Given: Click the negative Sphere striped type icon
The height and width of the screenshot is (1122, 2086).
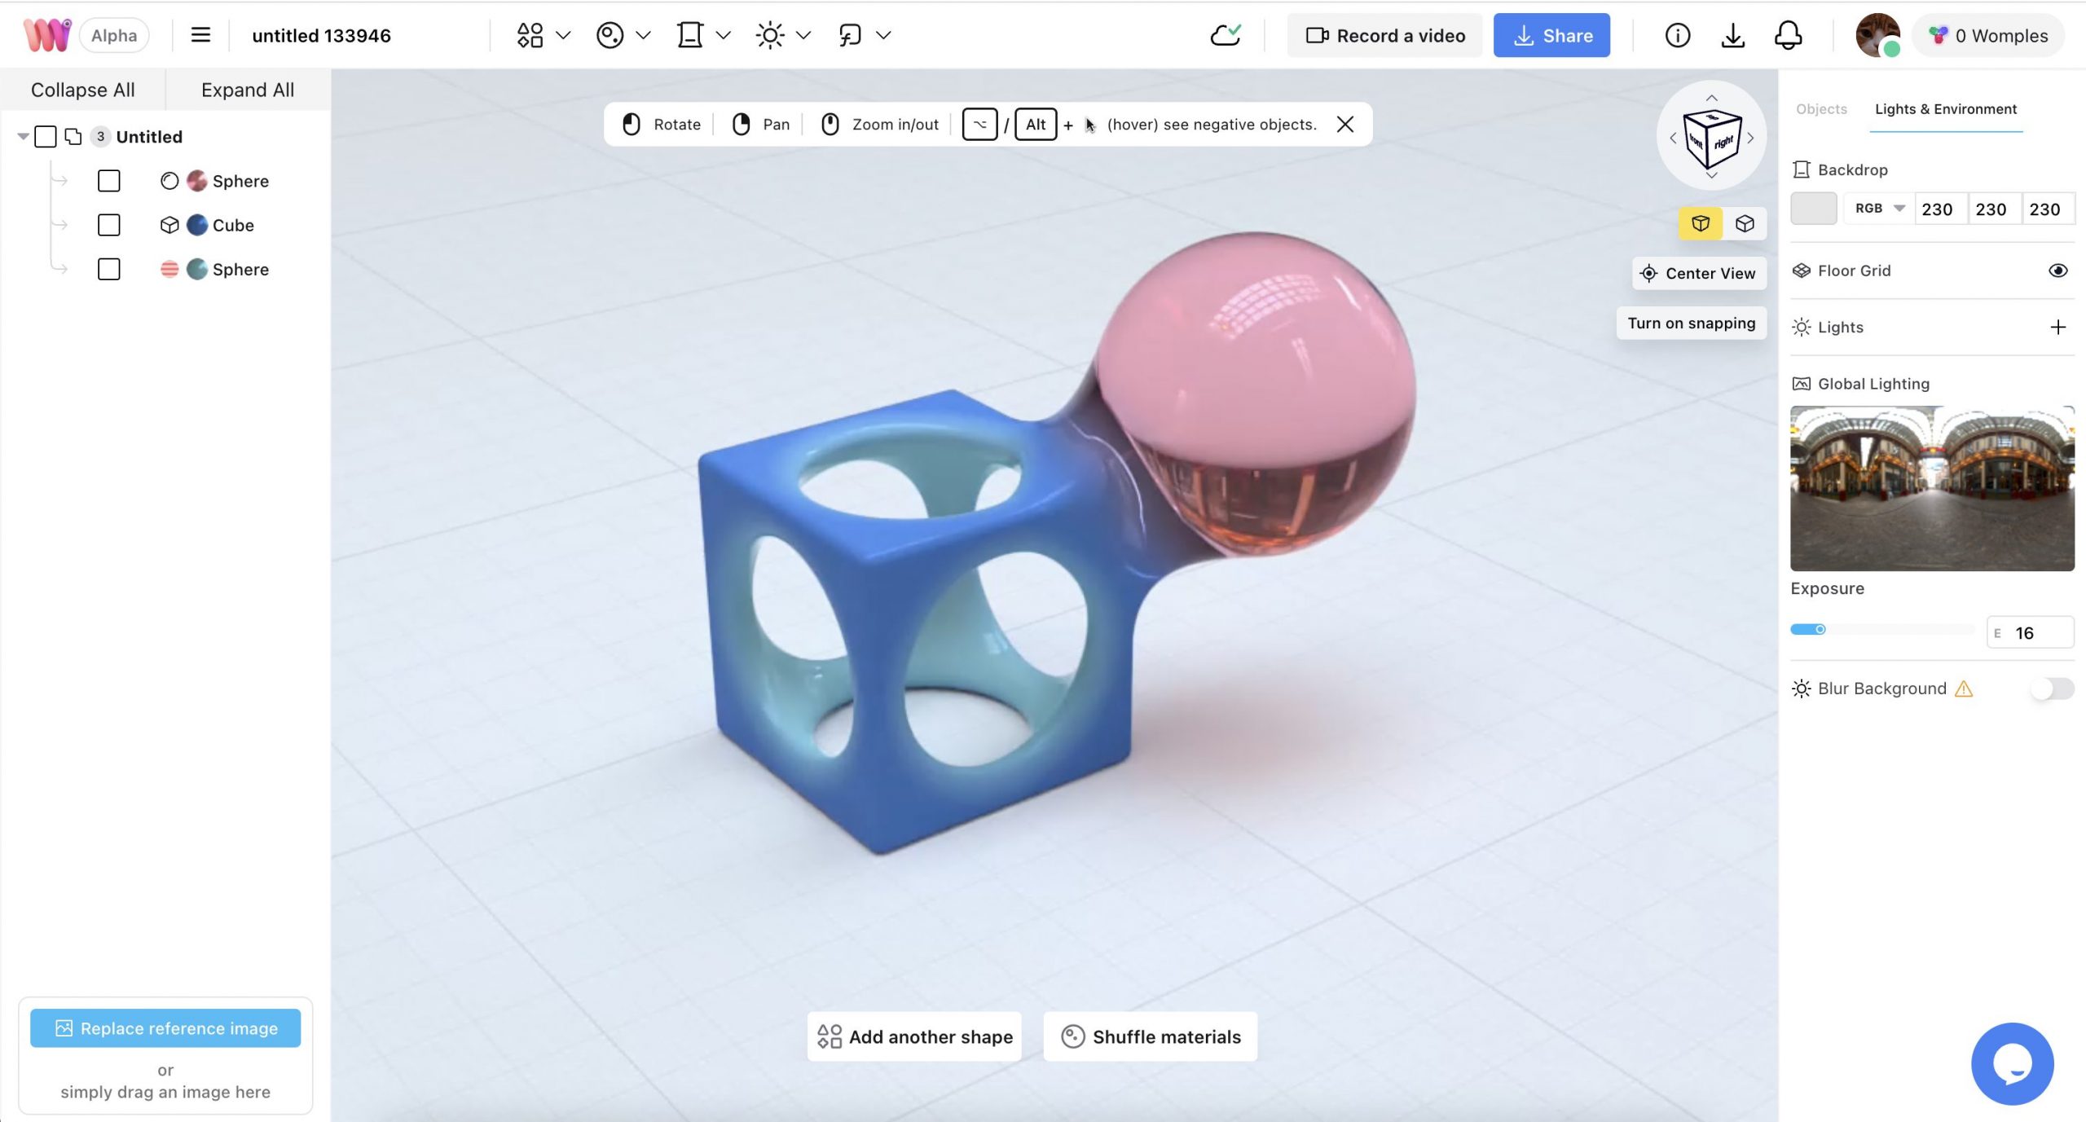Looking at the screenshot, I should [169, 269].
